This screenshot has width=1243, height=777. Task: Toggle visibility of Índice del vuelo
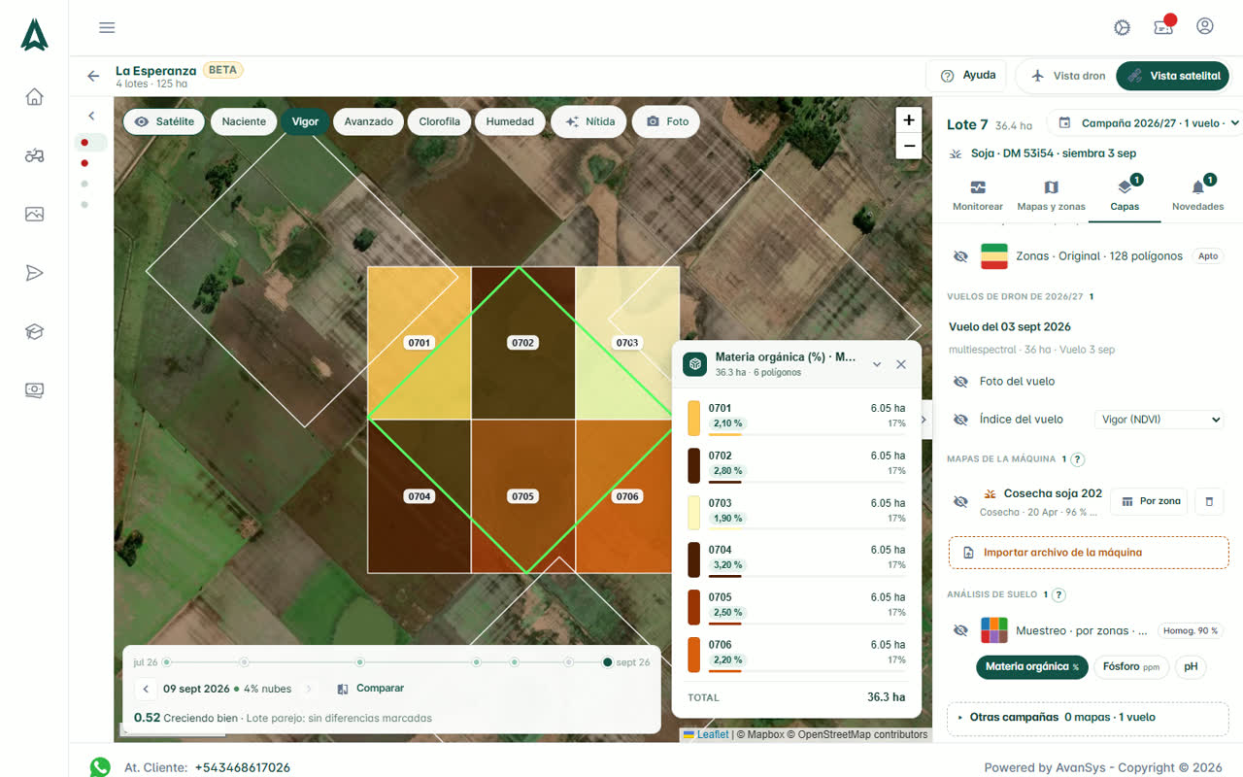tap(960, 420)
